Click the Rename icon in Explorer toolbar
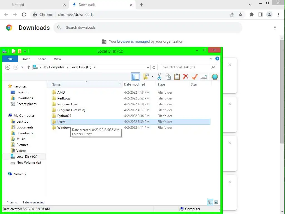Viewport: 285px width, 214px height. click(x=203, y=77)
